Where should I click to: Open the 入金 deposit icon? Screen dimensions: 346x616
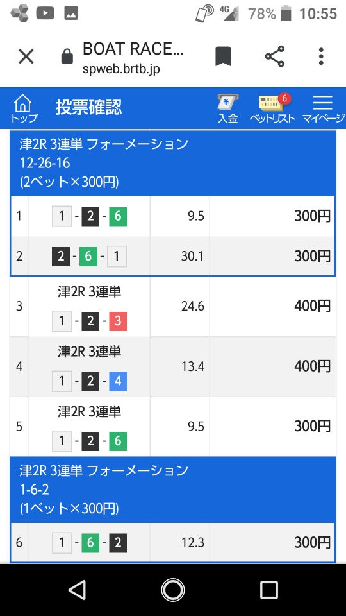coord(228,108)
